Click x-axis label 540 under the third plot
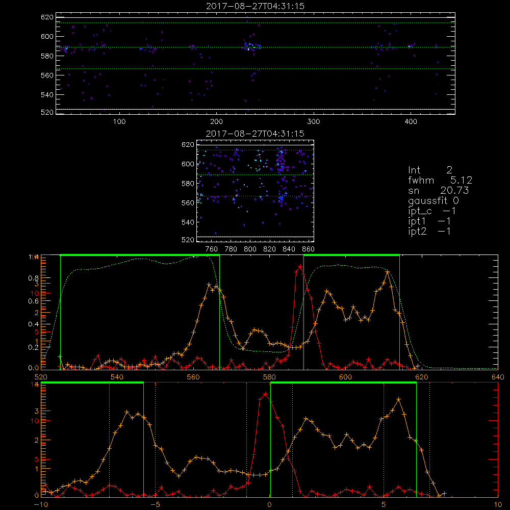 (117, 377)
